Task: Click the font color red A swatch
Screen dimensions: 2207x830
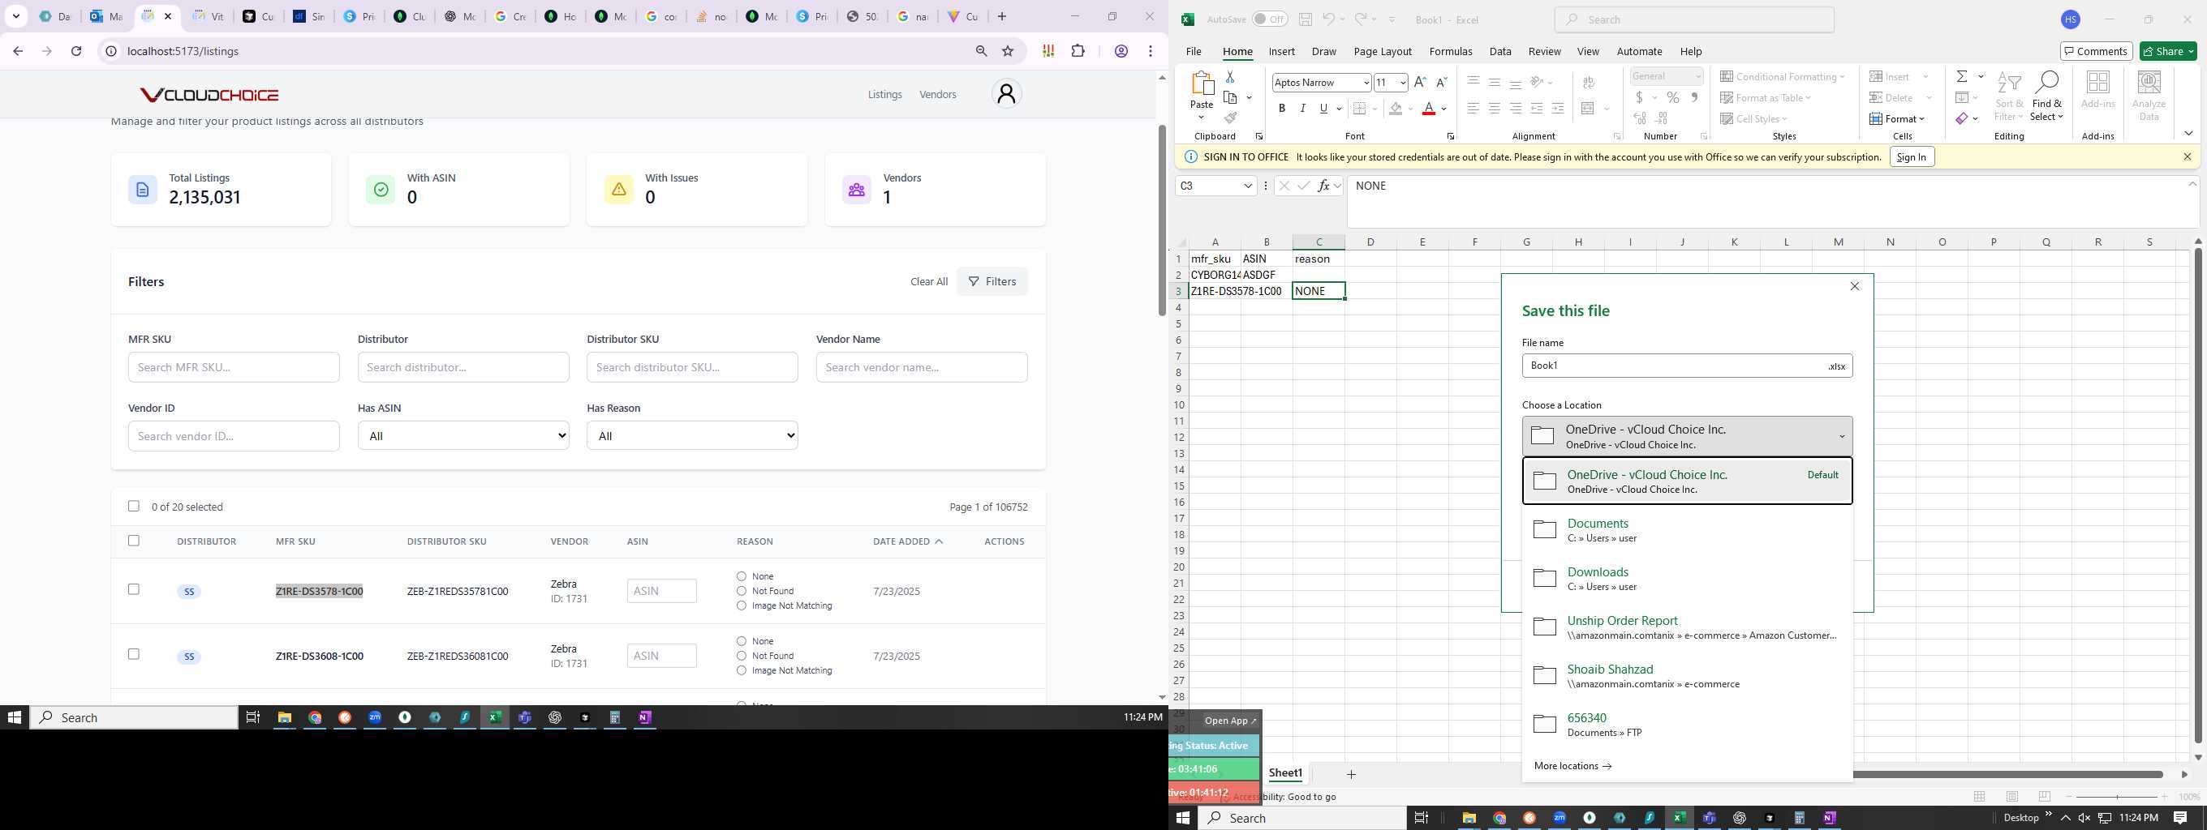Action: [1428, 109]
